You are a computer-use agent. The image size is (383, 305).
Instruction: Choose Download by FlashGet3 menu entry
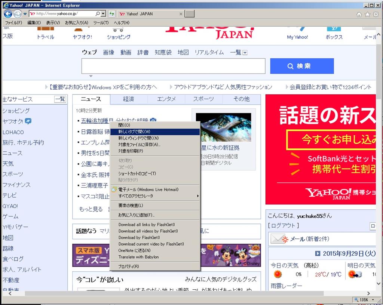click(x=155, y=237)
